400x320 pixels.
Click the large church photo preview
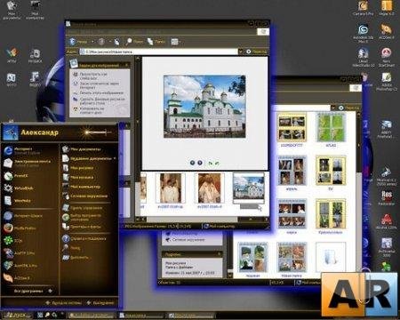tap(204, 107)
